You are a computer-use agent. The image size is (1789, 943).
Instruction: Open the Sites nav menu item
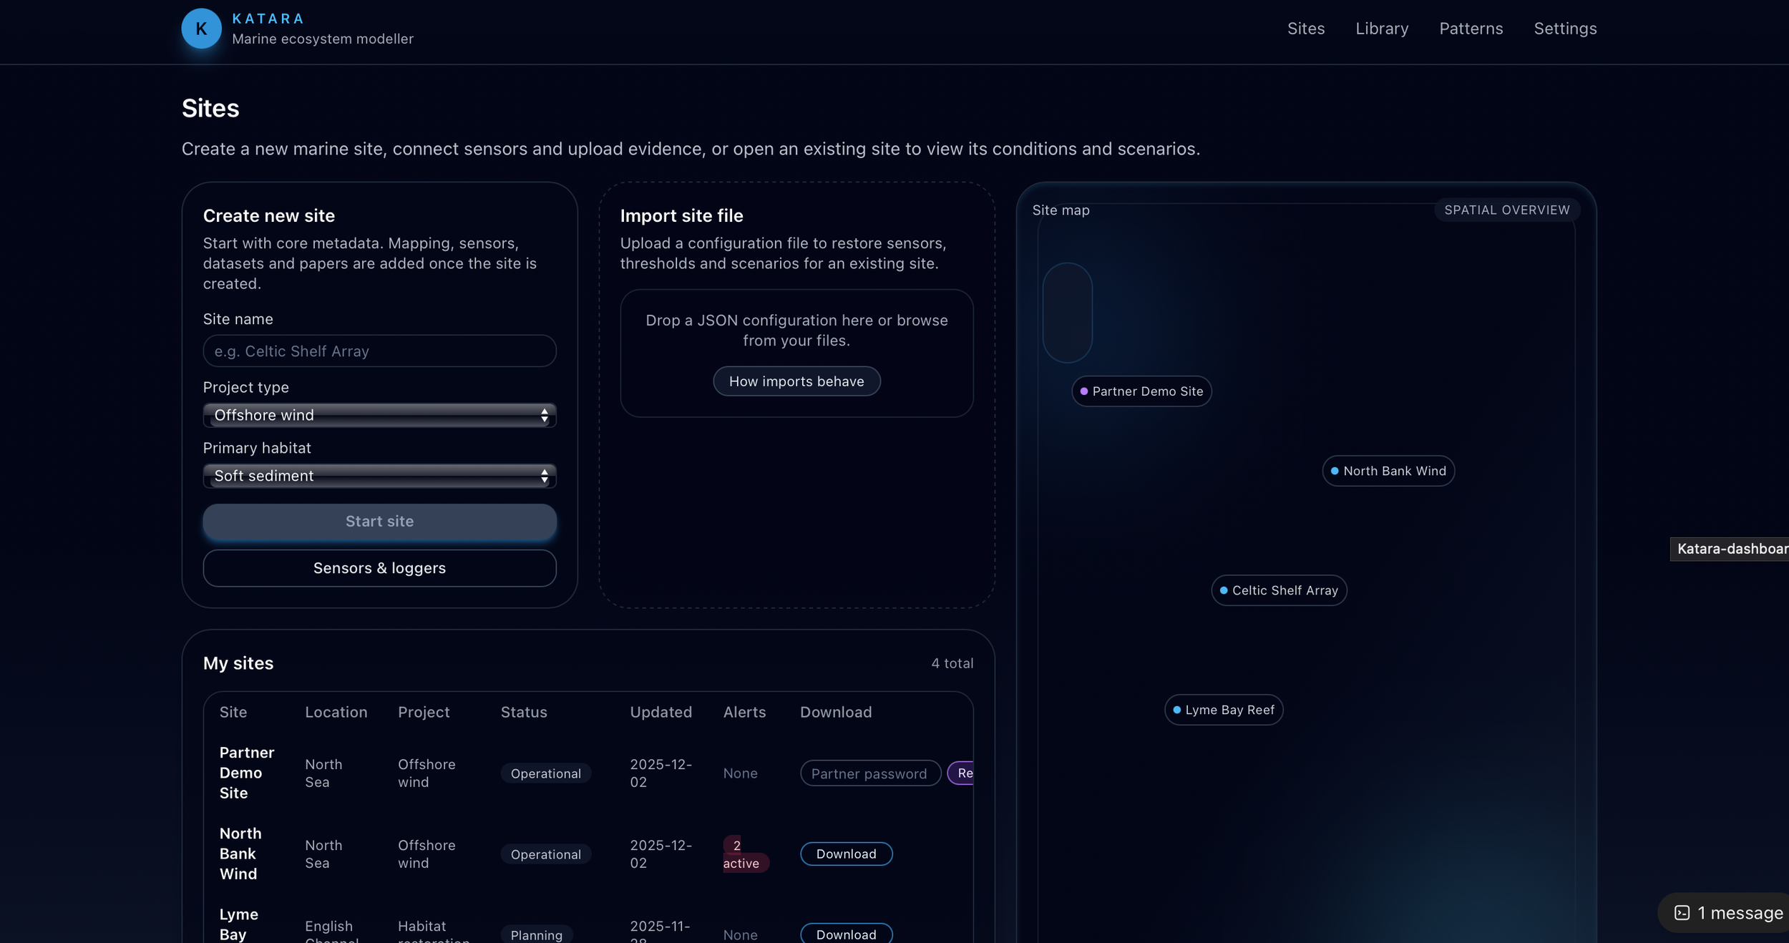point(1305,29)
